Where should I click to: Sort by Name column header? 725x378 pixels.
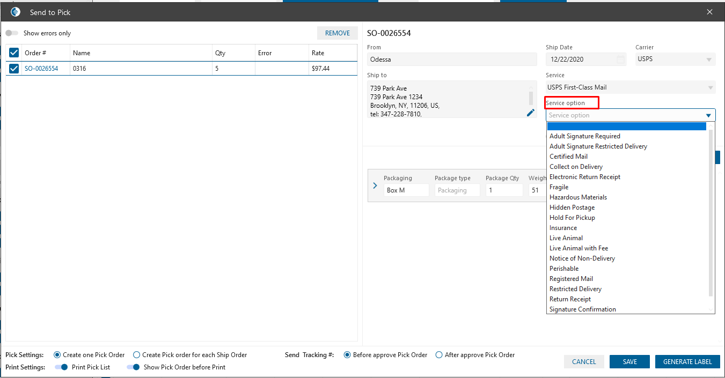point(141,53)
